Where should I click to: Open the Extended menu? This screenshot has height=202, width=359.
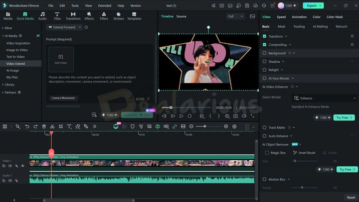[105, 5]
